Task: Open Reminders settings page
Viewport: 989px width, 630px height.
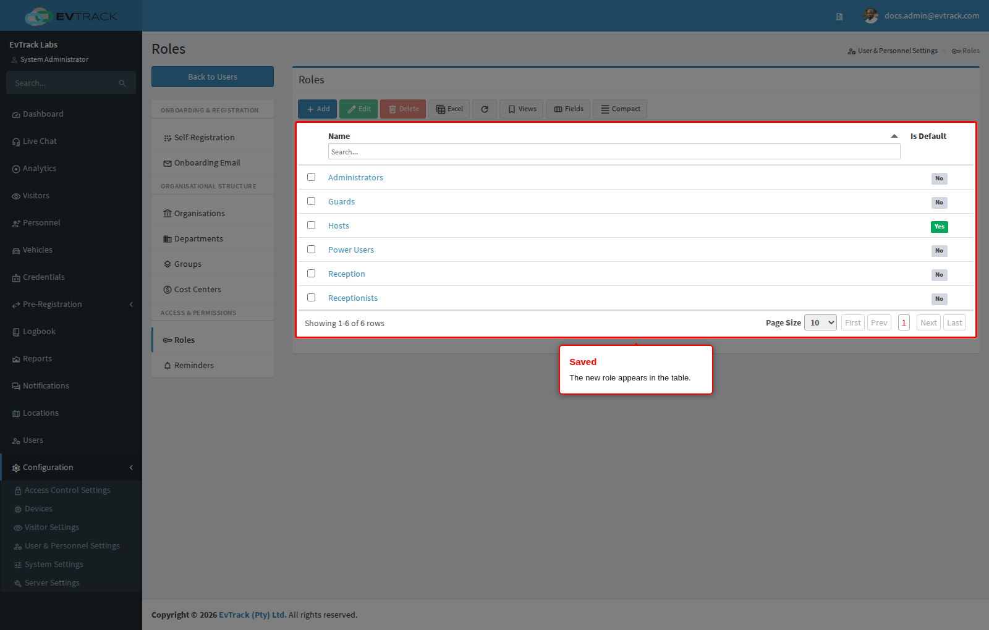Action: (x=213, y=366)
